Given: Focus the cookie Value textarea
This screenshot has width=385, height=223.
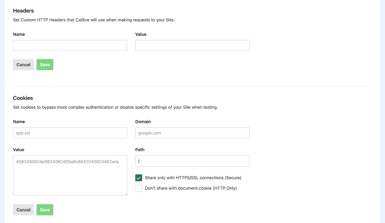Looking at the screenshot, I should [70, 175].
